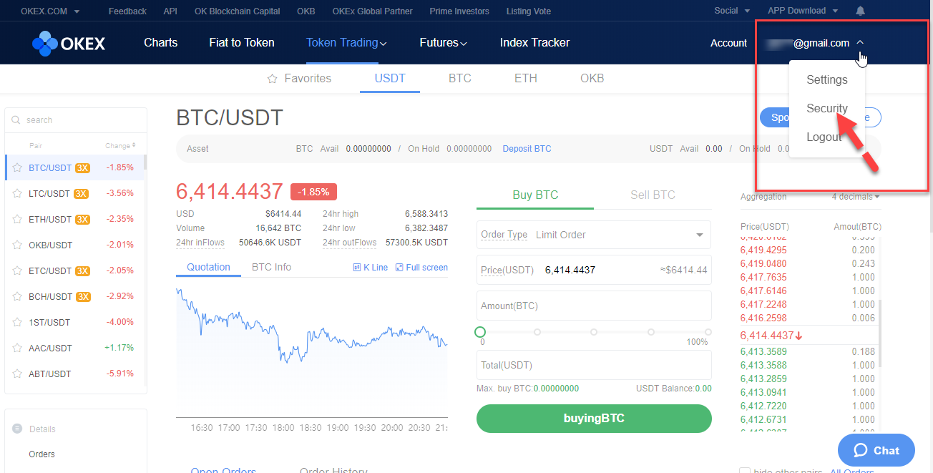Switch to the Favorites market tab

299,79
